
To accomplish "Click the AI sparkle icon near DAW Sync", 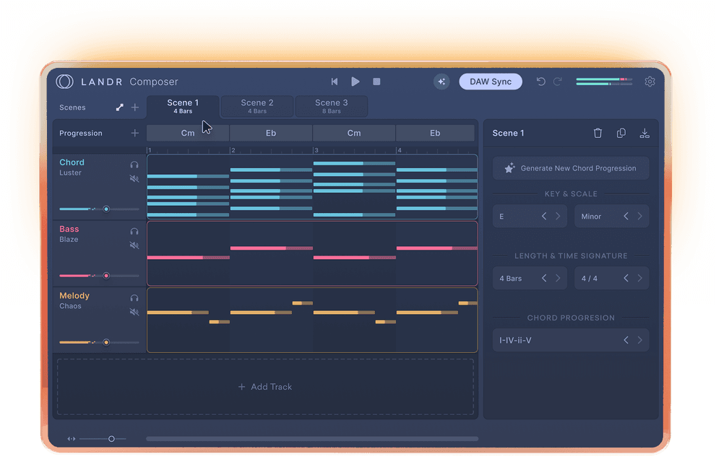I will click(x=441, y=82).
